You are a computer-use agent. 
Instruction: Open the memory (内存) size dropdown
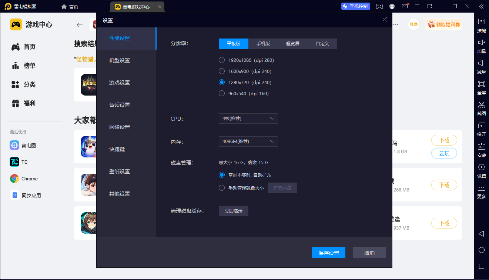point(248,141)
